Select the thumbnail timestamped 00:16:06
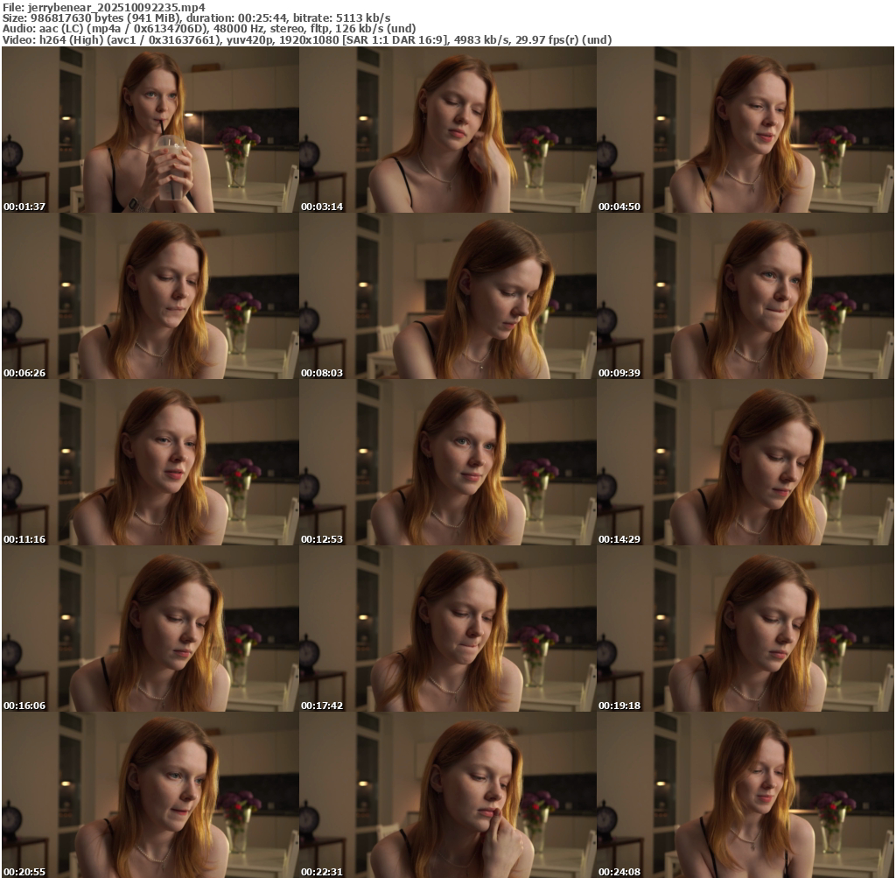Viewport: 896px width, 878px height. 150,629
